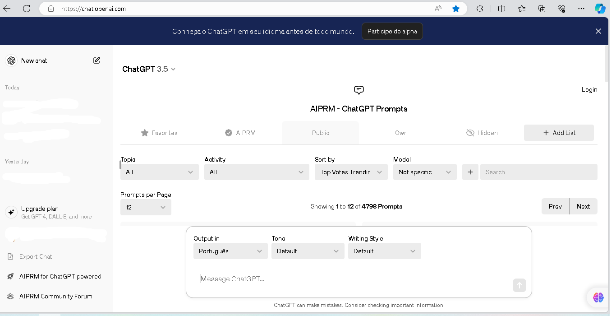Viewport: 616px width, 316px height.
Task: Open AIPRM for ChatGPT powered link
Action: point(60,276)
